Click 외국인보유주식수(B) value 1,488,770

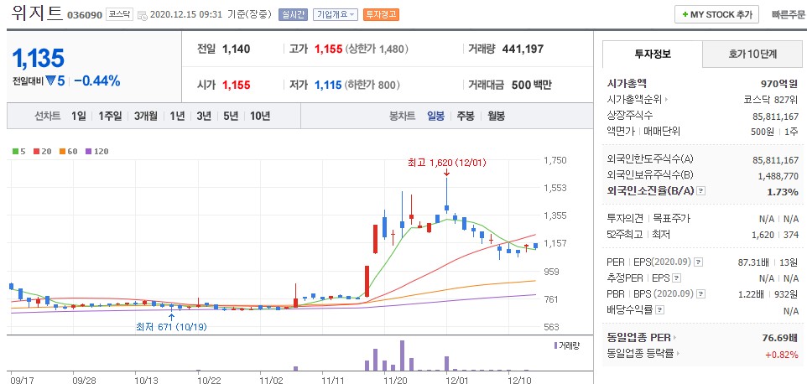778,176
